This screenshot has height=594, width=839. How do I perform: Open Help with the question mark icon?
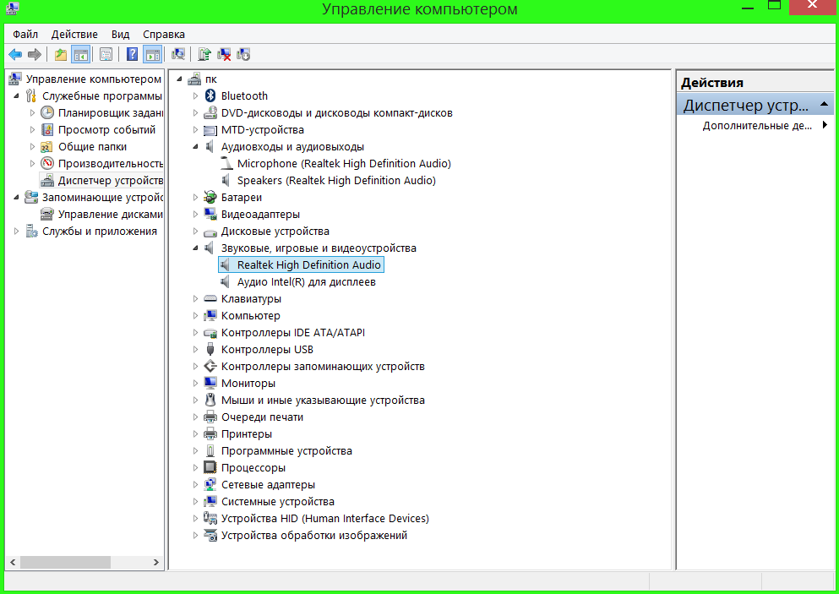[x=132, y=54]
